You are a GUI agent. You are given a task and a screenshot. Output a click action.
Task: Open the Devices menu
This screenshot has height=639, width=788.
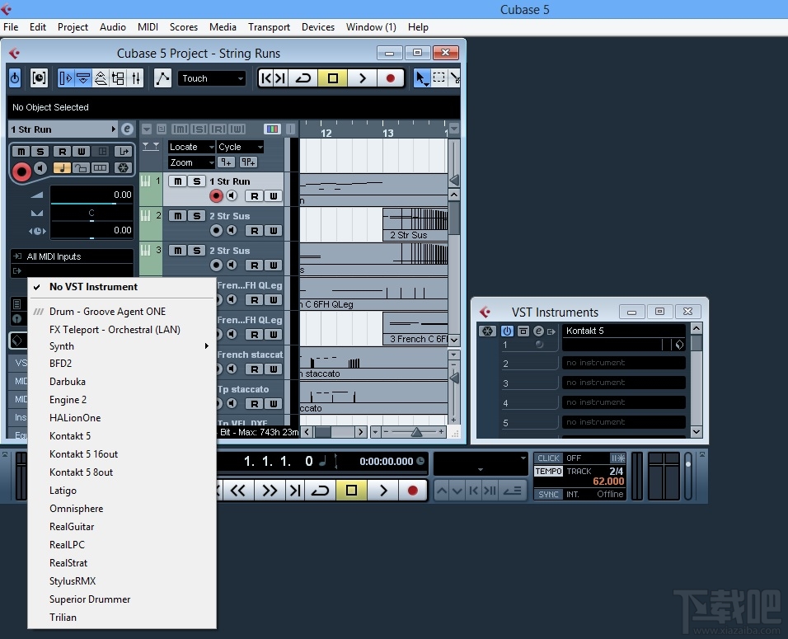pyautogui.click(x=317, y=27)
